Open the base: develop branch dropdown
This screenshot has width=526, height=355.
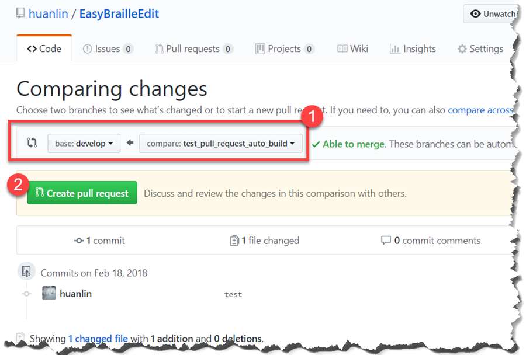(84, 144)
